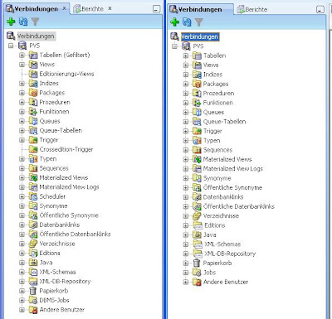Viewport: 332px width, 319px height.
Task: Close the Verbindungen tab in left panel
Action: click(64, 8)
